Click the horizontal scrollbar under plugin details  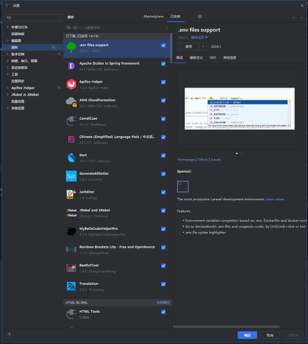[x=226, y=327]
